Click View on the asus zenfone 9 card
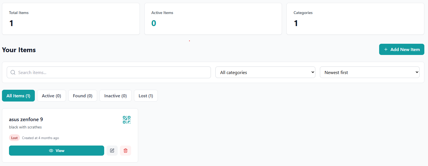The height and width of the screenshot is (166, 428). click(56, 151)
